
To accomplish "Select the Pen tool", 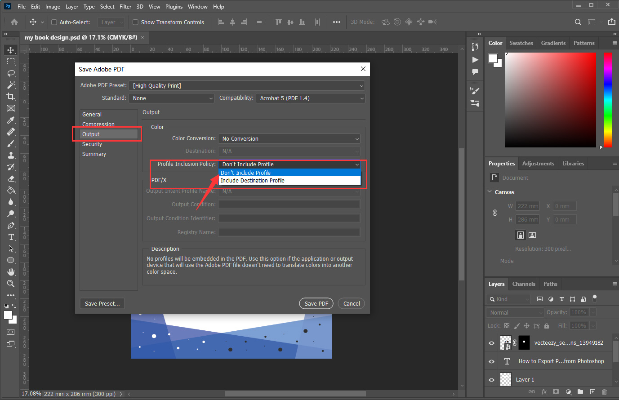I will (x=11, y=225).
